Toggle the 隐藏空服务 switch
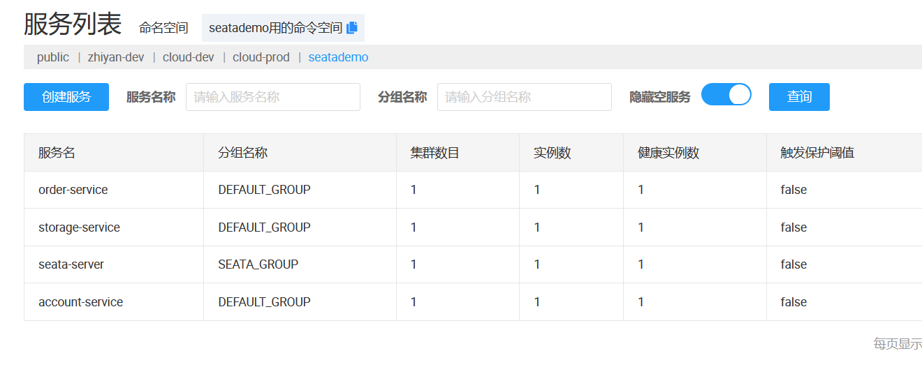922x374 pixels. coord(726,95)
